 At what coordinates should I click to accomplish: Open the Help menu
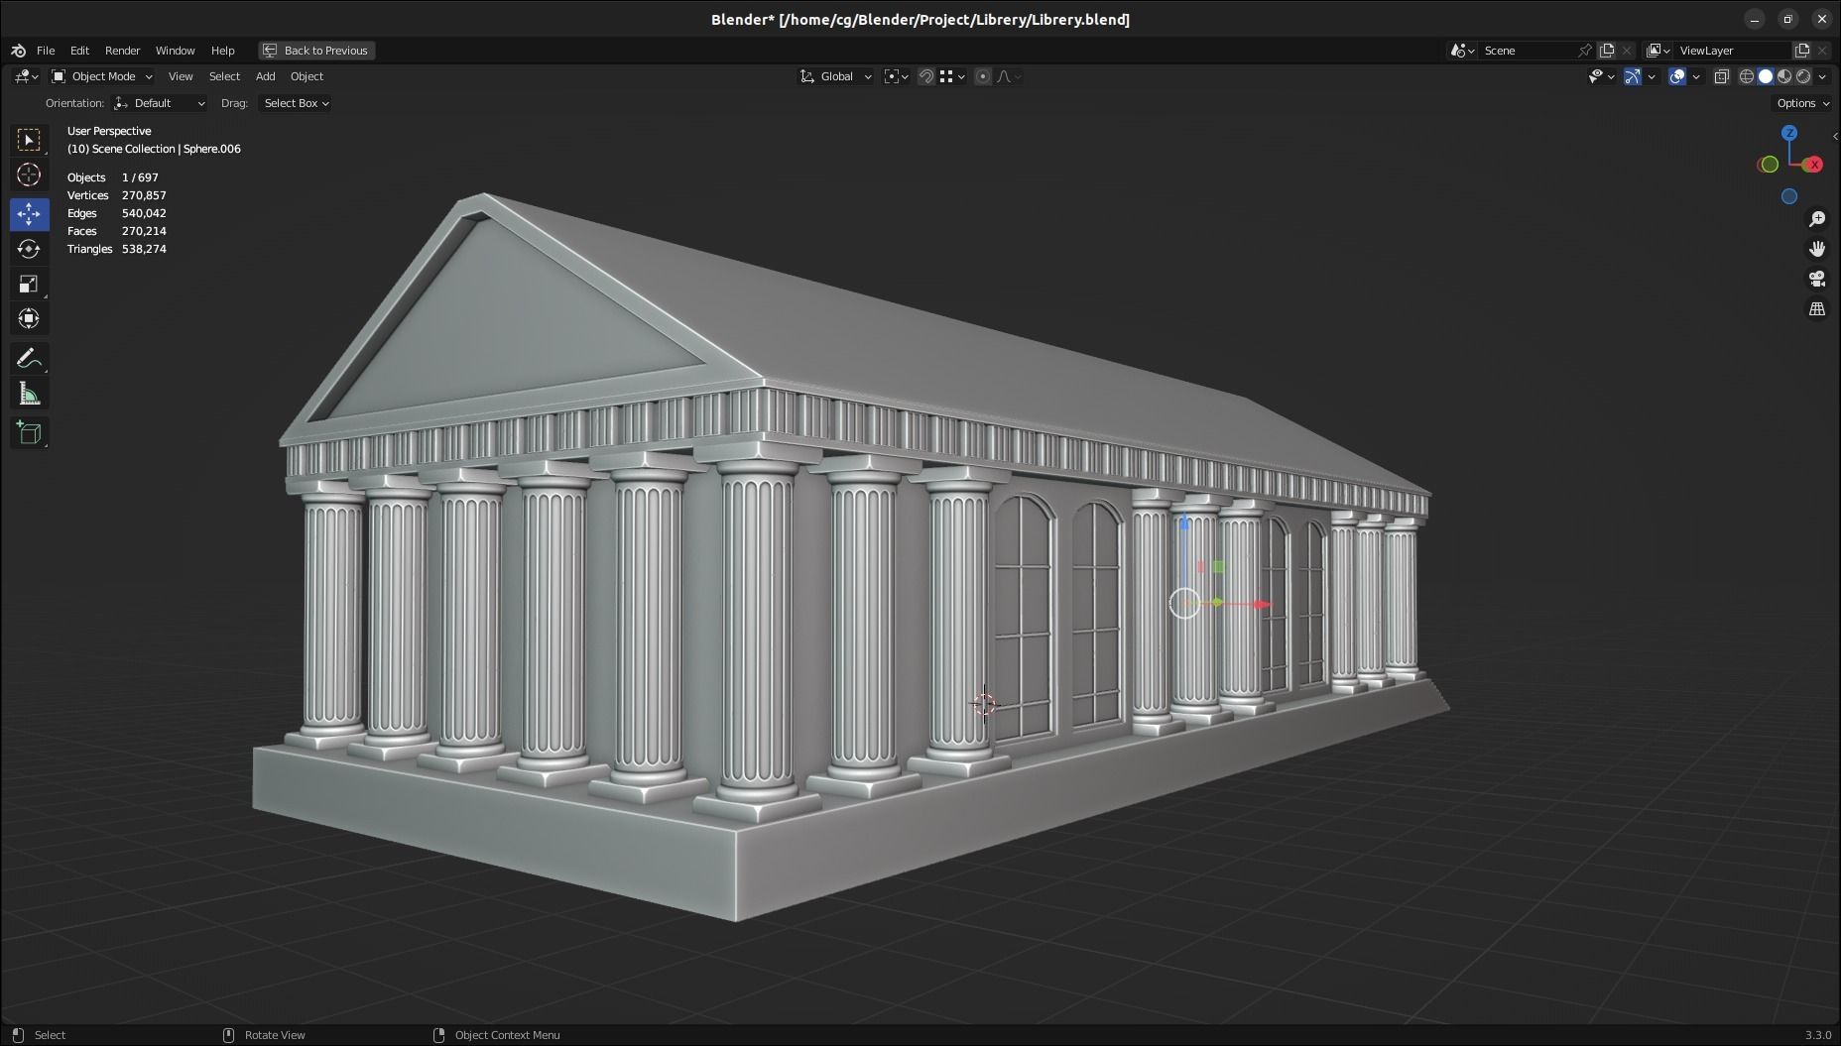click(222, 51)
